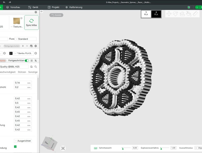The image size is (202, 153).
Task: Select the Rotate tool in viewport toolbar
Action: pos(175,14)
